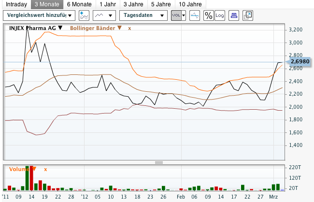Click the 220T volume axis label
The width and height of the screenshot is (314, 202).
tap(295, 168)
